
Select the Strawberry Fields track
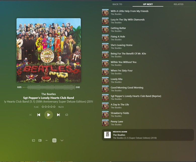click(x=148, y=114)
